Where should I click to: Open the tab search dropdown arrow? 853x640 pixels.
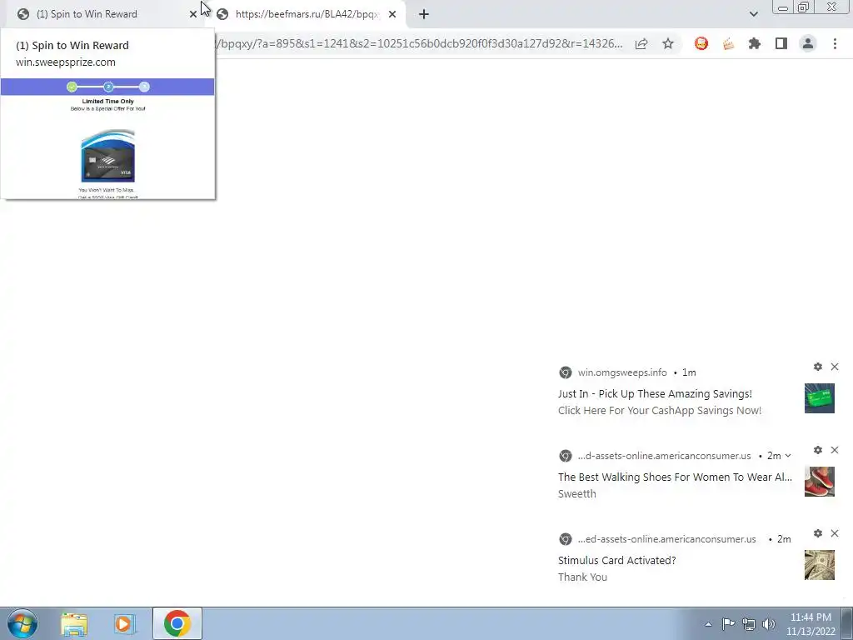pyautogui.click(x=753, y=14)
